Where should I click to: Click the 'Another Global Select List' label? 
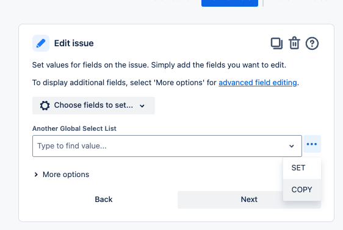(74, 128)
